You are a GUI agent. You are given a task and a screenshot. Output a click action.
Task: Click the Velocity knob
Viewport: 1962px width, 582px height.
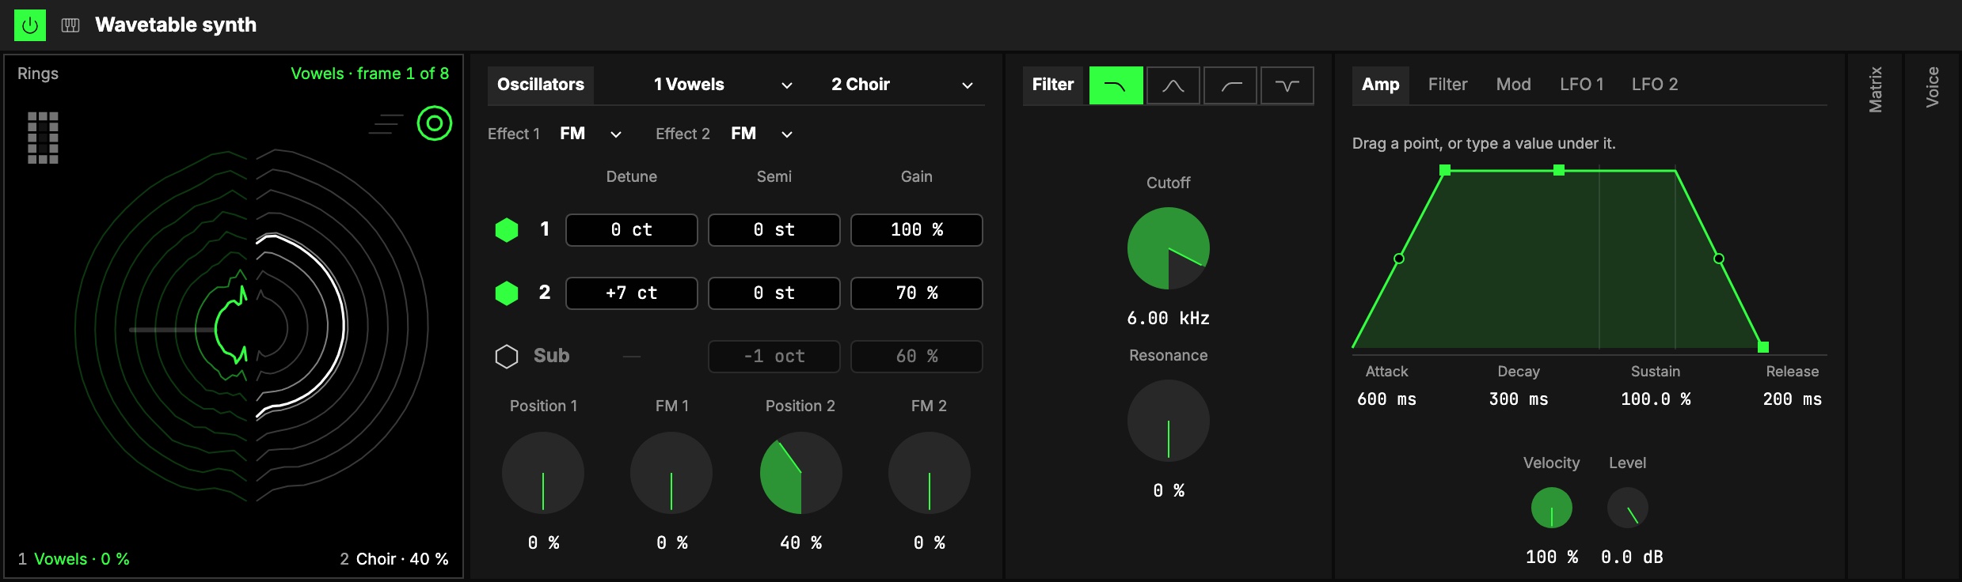(1552, 508)
